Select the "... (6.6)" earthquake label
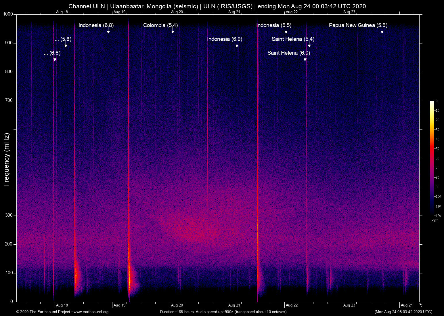Viewport: 444px width, 316px height. [52, 53]
